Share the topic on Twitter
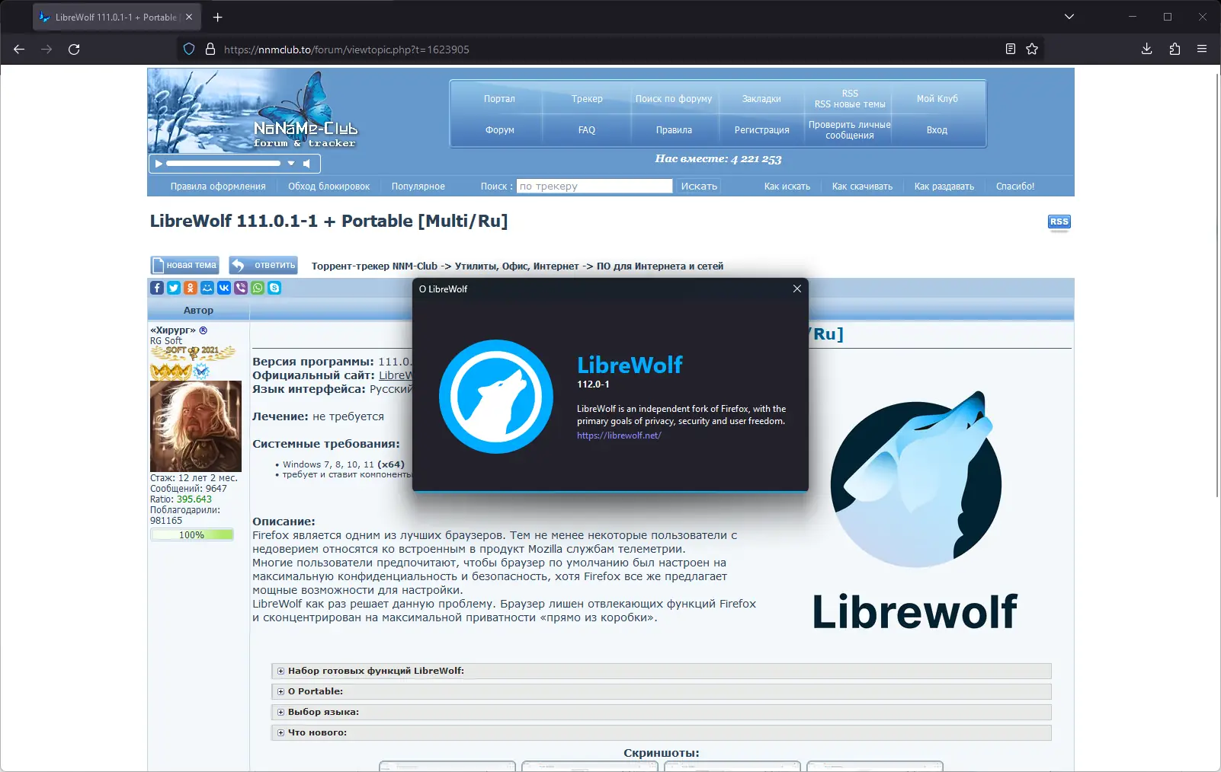The width and height of the screenshot is (1221, 772). click(174, 288)
